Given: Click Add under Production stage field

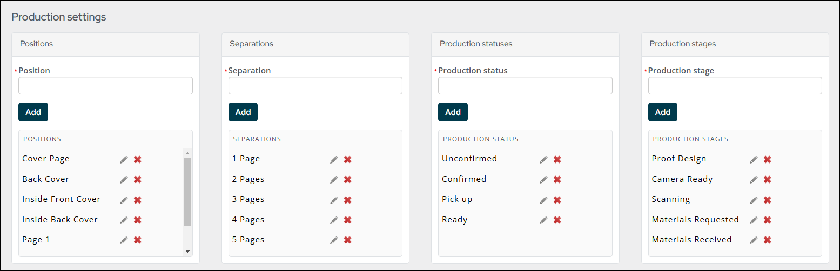Looking at the screenshot, I should coord(663,112).
